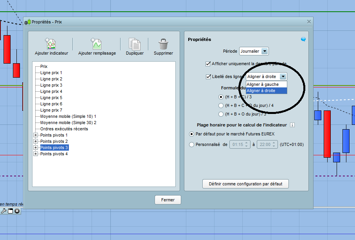This screenshot has width=355, height=240.
Task: Select Moyenne mobile (Simple 10) 1 item
Action: (68, 116)
